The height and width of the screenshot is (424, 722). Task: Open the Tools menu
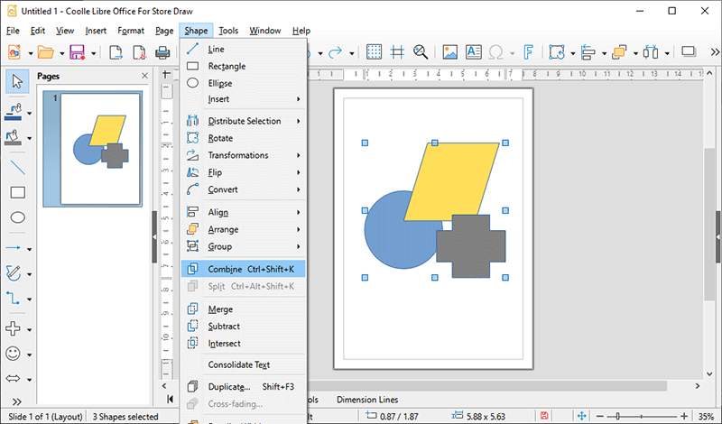click(228, 31)
